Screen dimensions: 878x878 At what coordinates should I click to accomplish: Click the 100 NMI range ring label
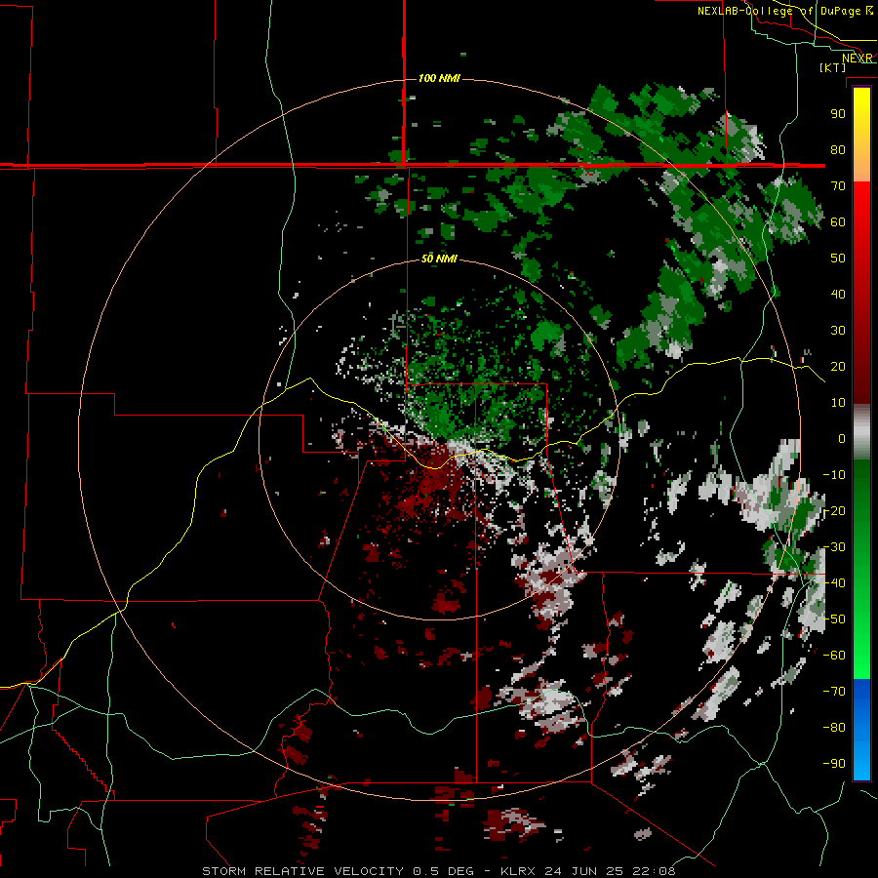point(439,78)
